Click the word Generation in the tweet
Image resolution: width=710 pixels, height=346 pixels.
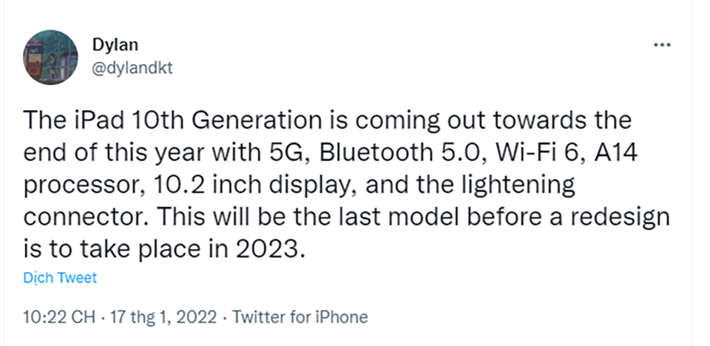pos(255,121)
